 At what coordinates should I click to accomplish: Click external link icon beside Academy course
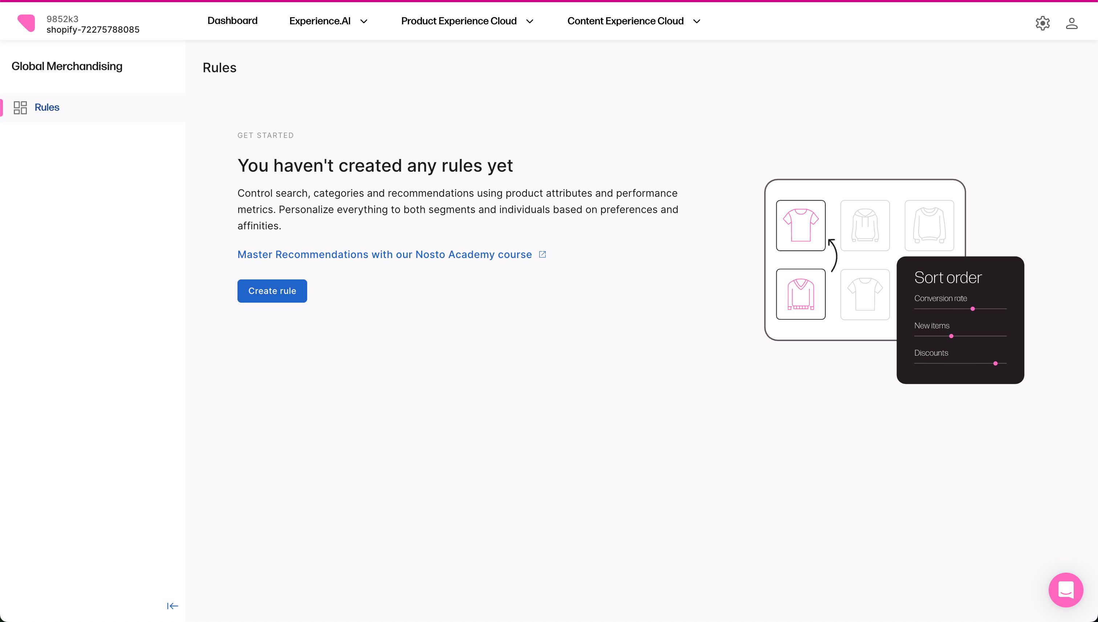pyautogui.click(x=542, y=255)
